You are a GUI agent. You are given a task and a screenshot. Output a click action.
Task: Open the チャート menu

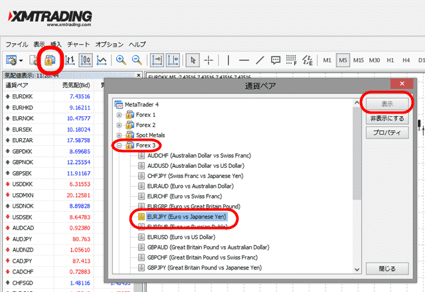point(78,44)
